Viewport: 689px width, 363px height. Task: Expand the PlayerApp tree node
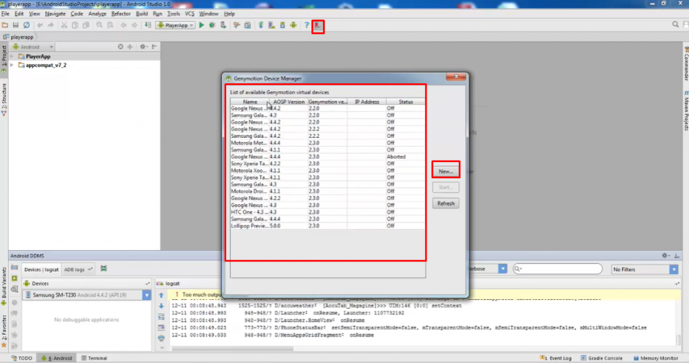pos(12,56)
